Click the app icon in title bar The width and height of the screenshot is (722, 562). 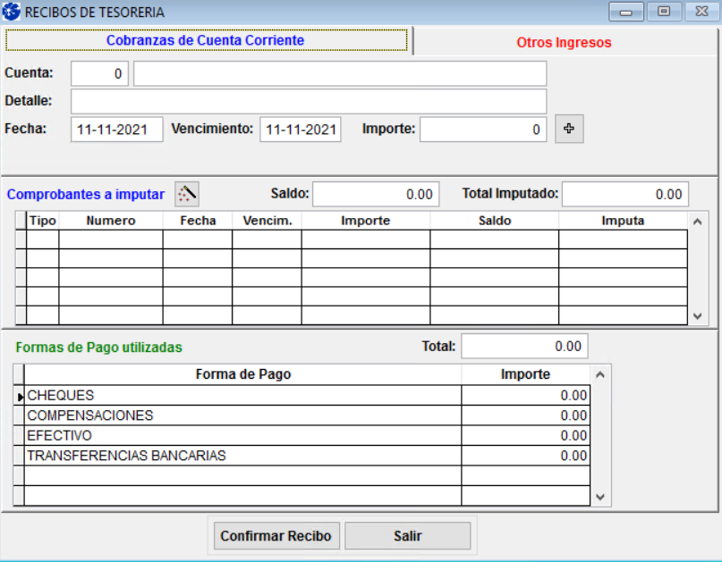[x=13, y=13]
